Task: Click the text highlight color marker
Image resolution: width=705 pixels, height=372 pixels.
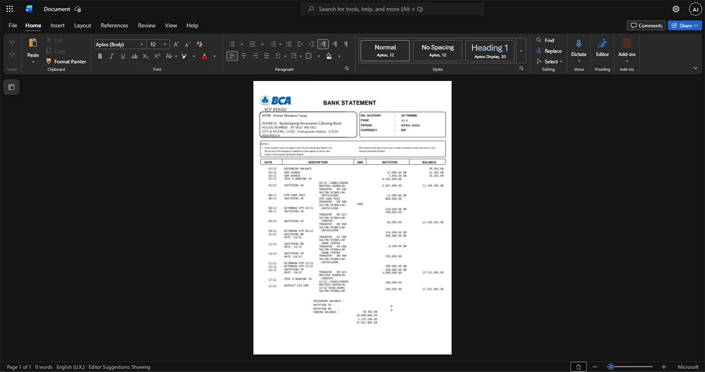Action: click(x=184, y=56)
